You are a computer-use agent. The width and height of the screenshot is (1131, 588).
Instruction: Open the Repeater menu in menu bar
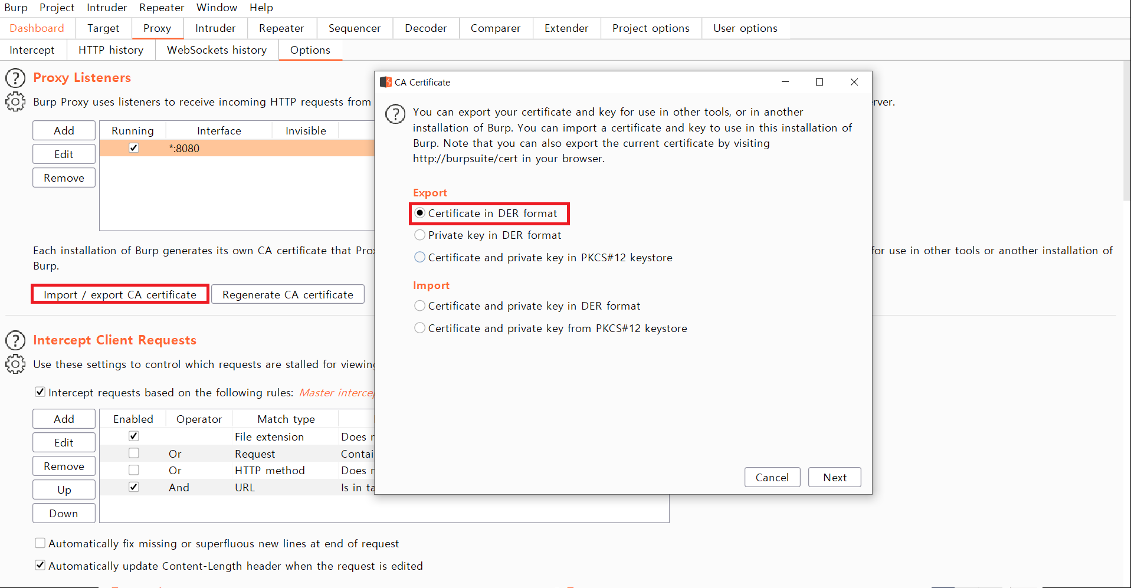[162, 8]
